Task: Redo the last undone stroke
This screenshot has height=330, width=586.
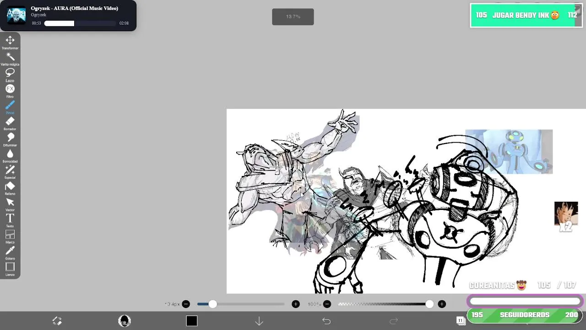Action: [394, 321]
